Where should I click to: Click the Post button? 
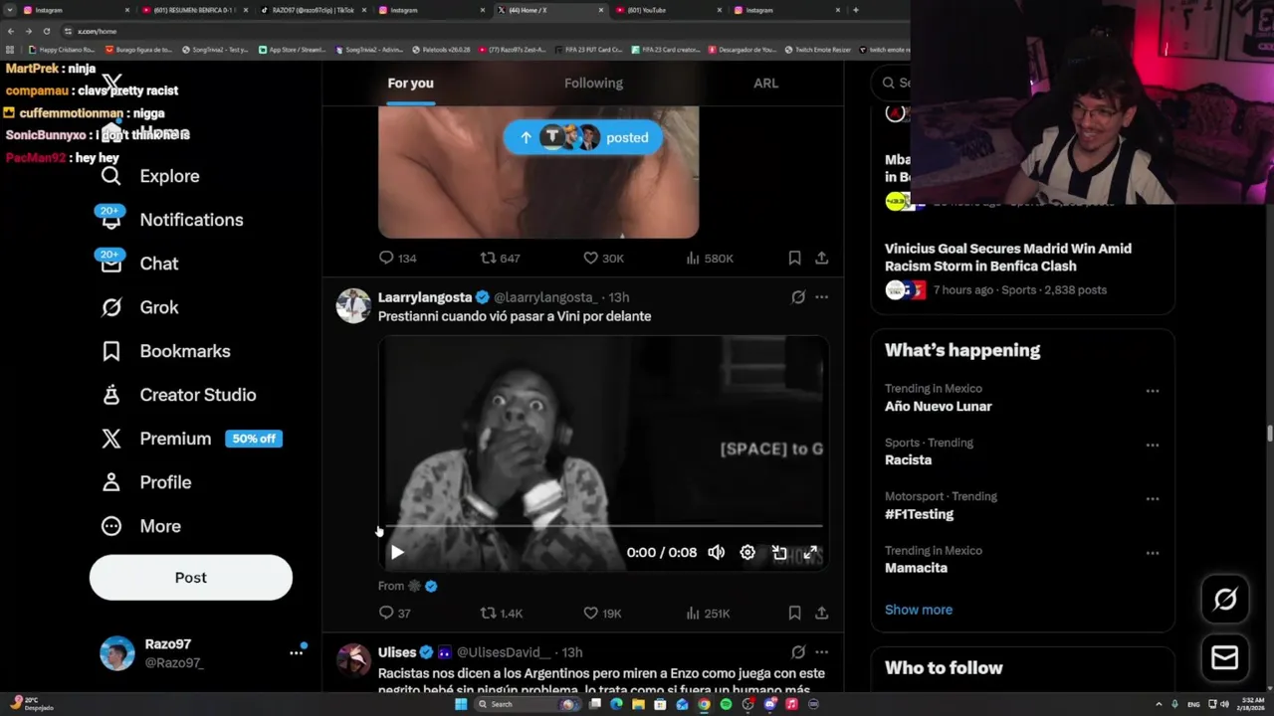coord(191,578)
